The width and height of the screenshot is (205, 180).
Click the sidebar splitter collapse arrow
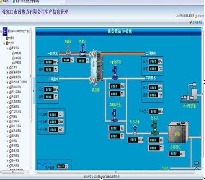coord(33,91)
